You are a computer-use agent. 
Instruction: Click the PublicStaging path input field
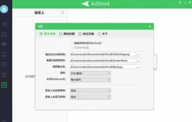point(103,54)
